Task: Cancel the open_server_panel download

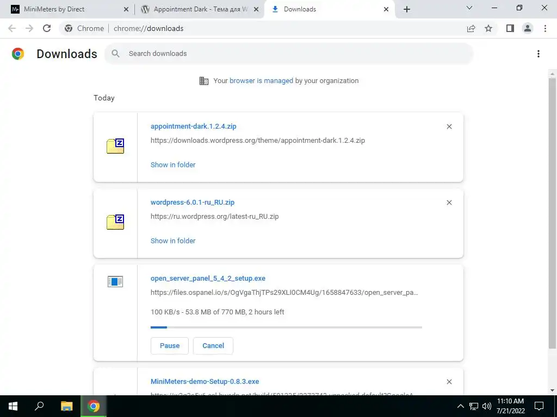Action: coord(213,346)
